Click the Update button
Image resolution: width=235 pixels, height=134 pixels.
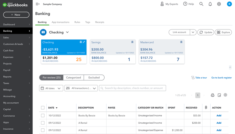pos(206,32)
